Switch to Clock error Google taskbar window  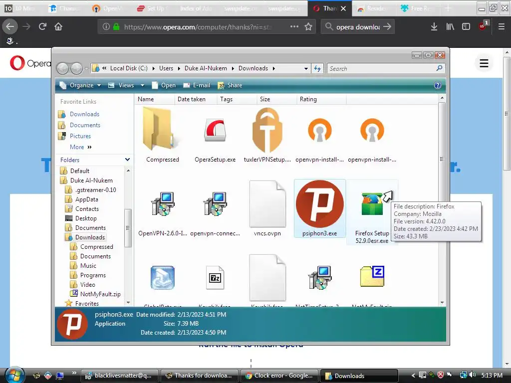tap(279, 376)
